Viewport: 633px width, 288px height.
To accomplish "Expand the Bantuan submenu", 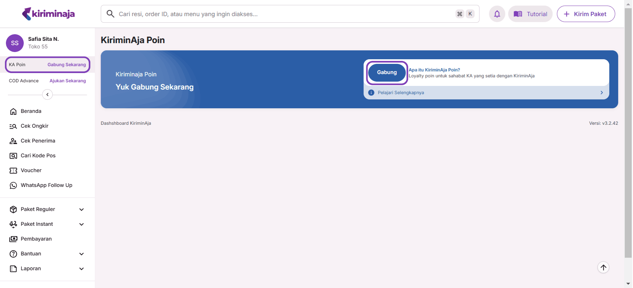I will click(81, 254).
